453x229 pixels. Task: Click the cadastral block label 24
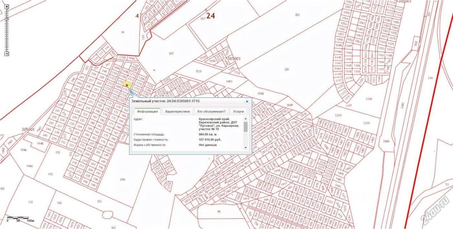(x=211, y=16)
